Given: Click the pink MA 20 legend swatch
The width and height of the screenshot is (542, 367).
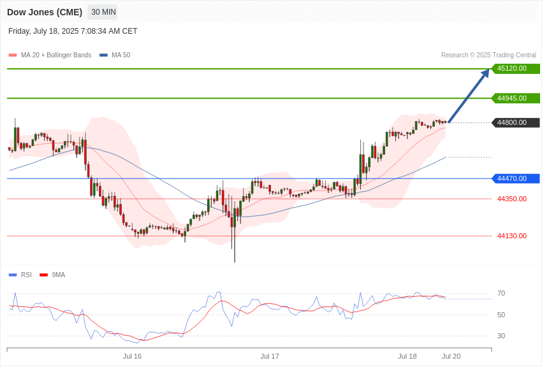Looking at the screenshot, I should (x=13, y=55).
